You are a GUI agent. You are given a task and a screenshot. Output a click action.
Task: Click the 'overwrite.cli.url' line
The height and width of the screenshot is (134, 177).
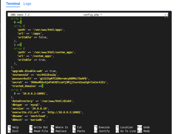pos(47,112)
